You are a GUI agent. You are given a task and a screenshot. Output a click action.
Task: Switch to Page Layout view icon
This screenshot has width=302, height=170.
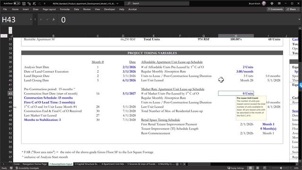(258, 168)
